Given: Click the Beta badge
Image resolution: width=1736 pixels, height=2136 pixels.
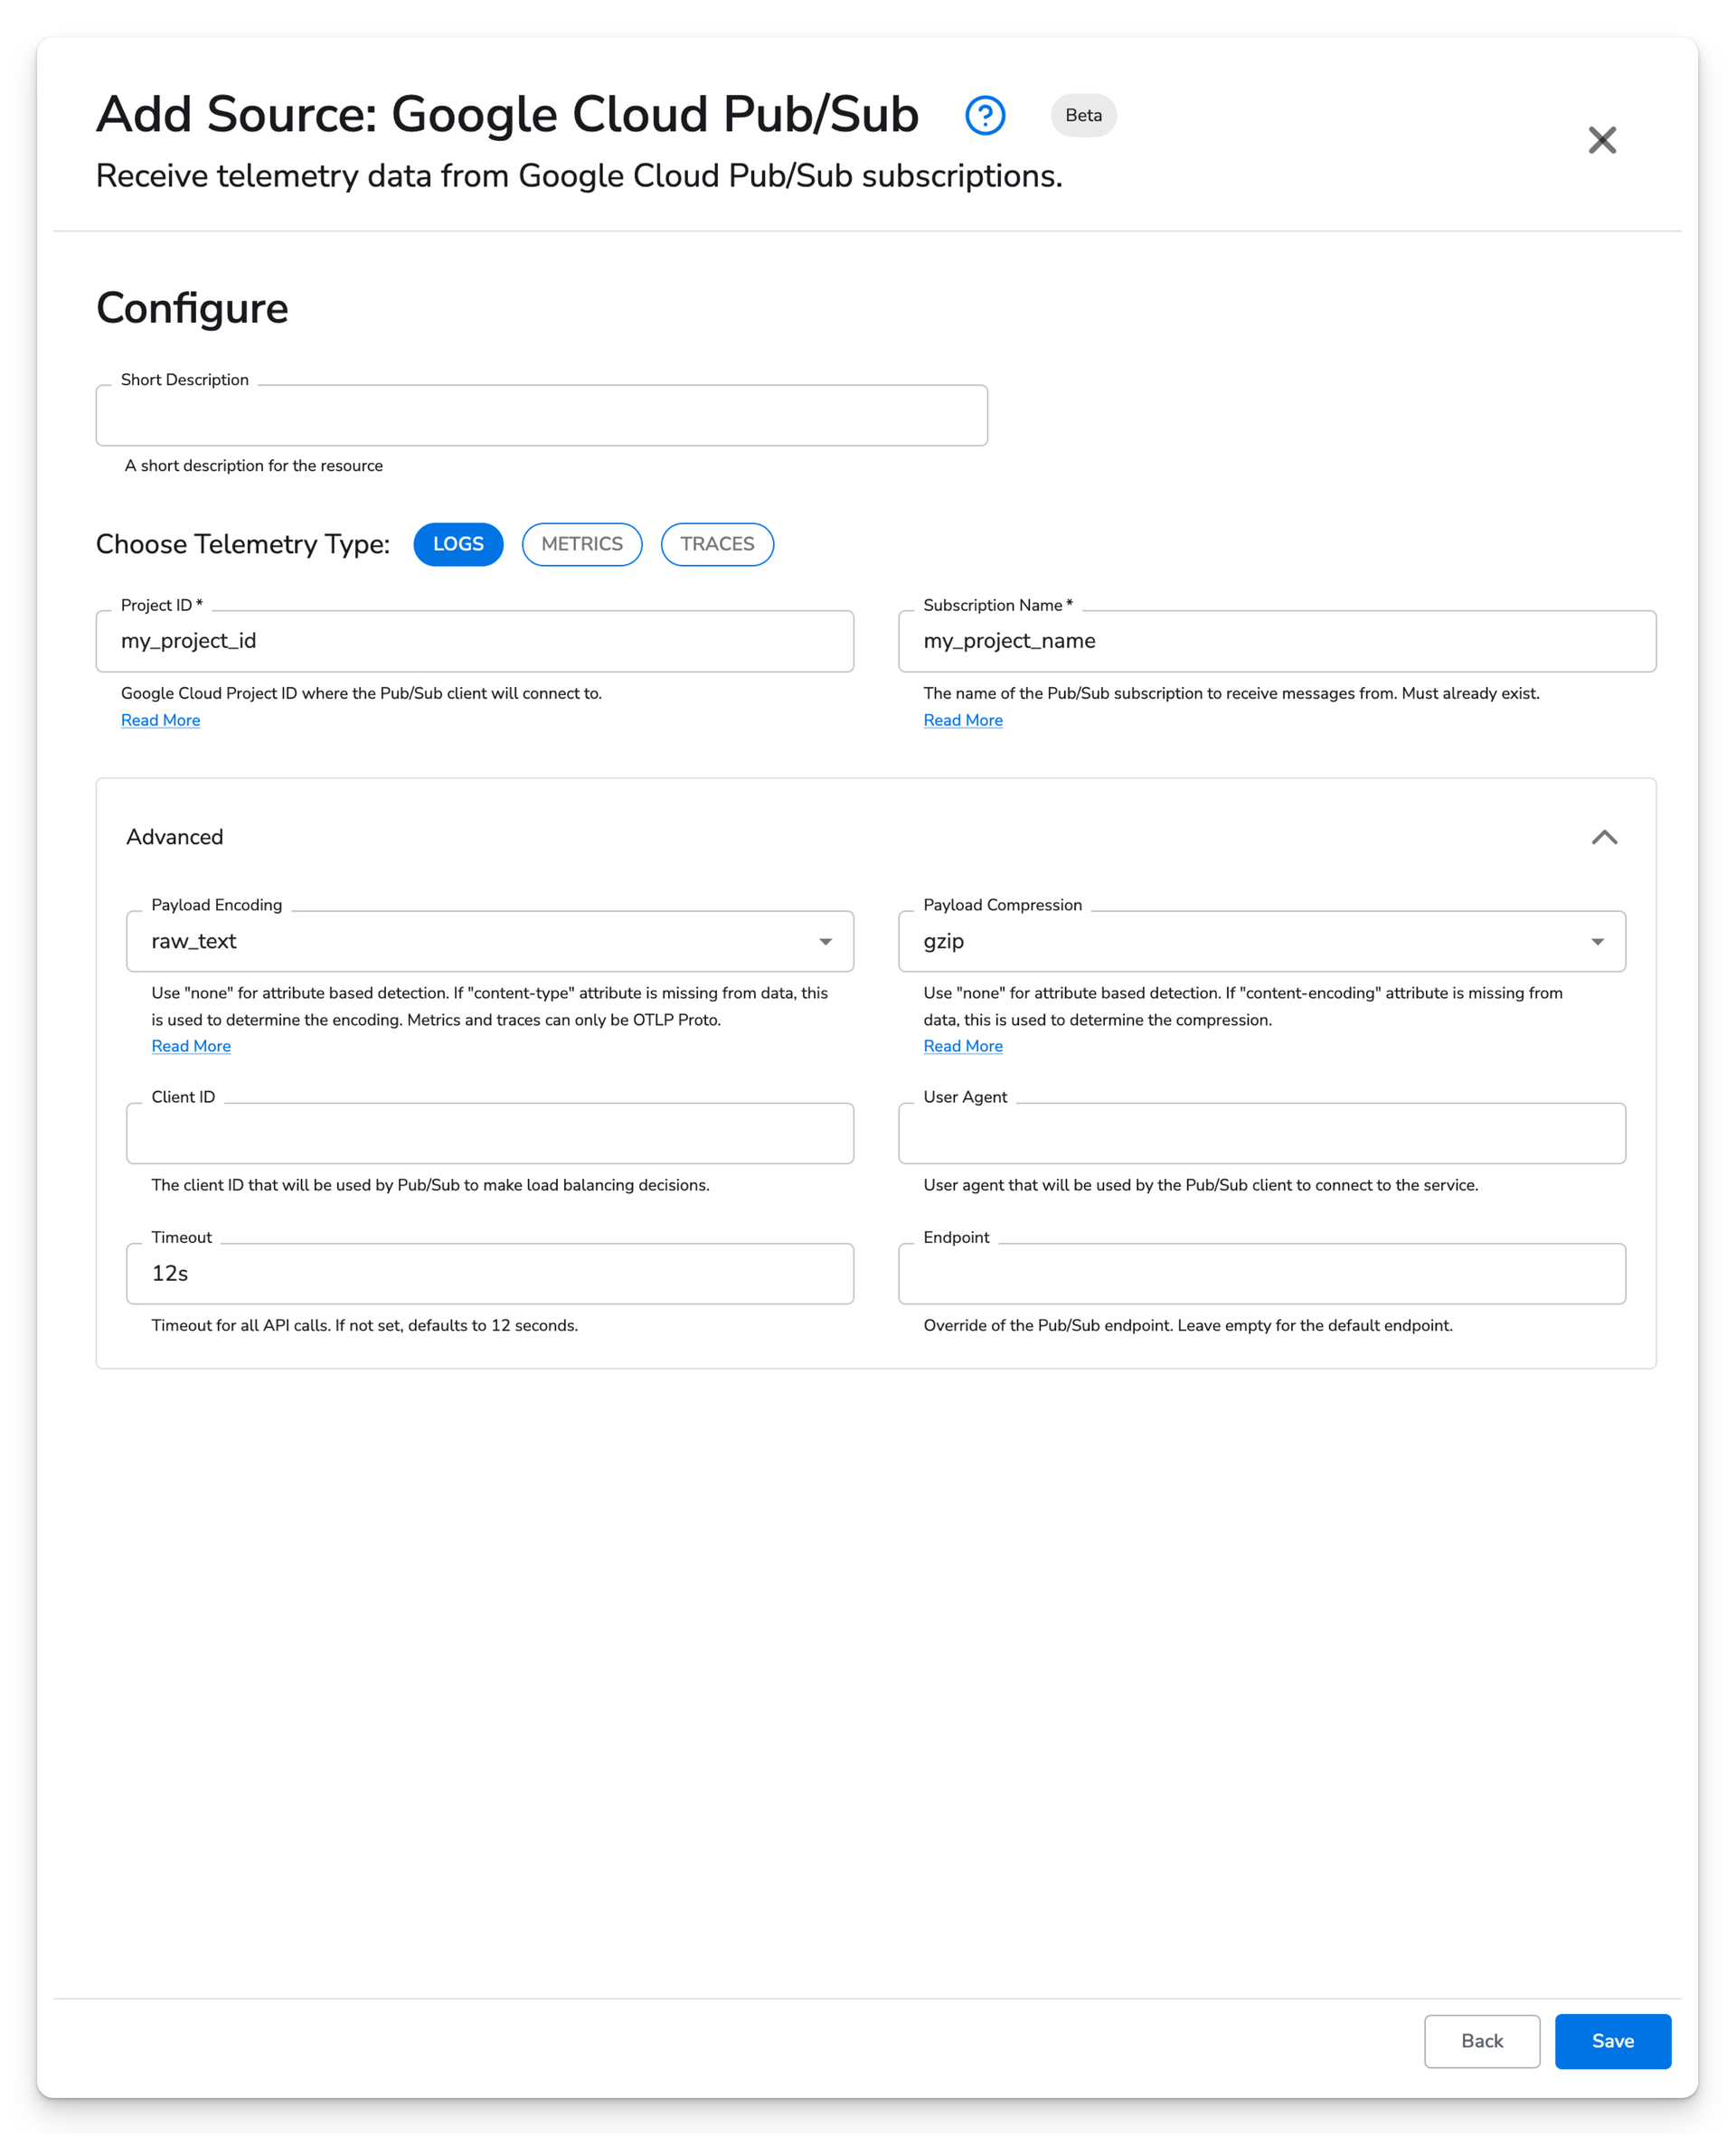Looking at the screenshot, I should [1083, 115].
